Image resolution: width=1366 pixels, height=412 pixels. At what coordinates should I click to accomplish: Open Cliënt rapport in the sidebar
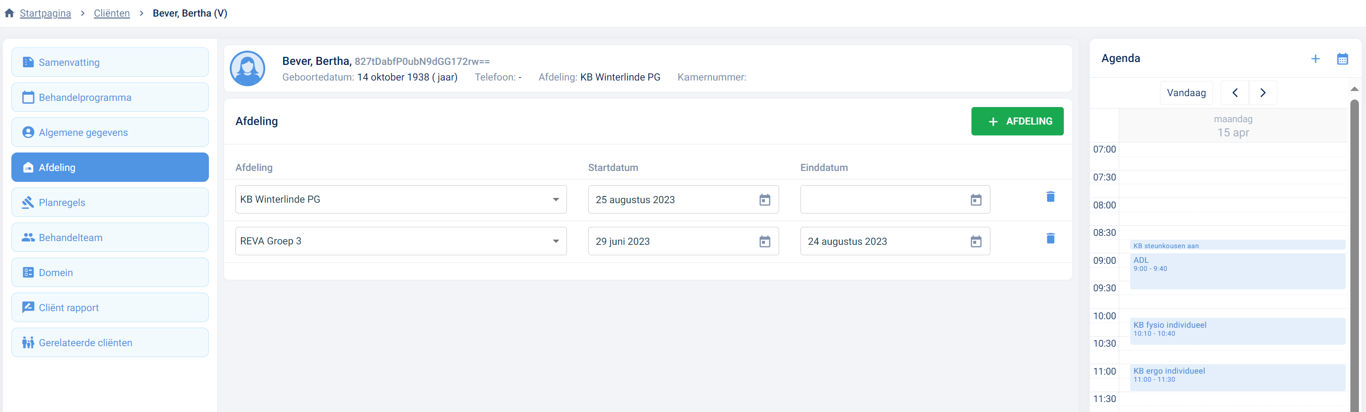110,307
